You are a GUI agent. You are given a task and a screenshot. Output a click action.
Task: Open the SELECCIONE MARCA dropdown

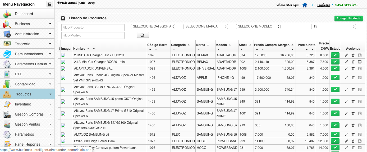205,26
